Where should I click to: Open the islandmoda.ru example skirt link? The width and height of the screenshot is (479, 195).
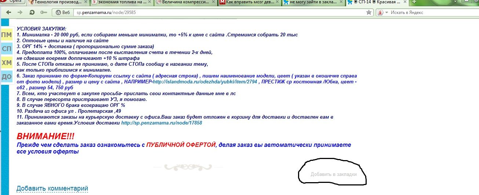[x=205, y=82]
